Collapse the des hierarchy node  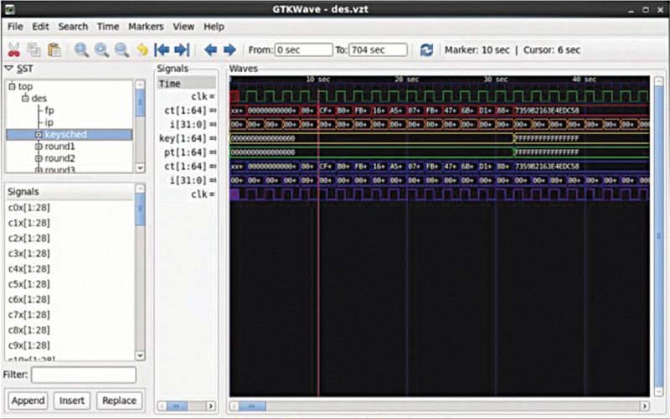coord(25,98)
